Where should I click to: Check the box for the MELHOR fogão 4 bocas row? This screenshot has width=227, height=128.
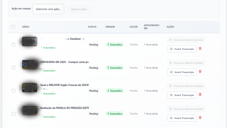[x=13, y=91]
